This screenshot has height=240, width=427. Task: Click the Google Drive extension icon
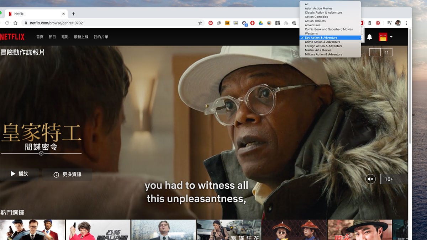coord(260,23)
